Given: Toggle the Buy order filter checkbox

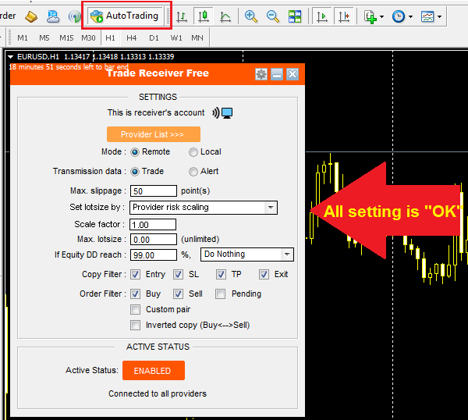Looking at the screenshot, I should pos(135,294).
